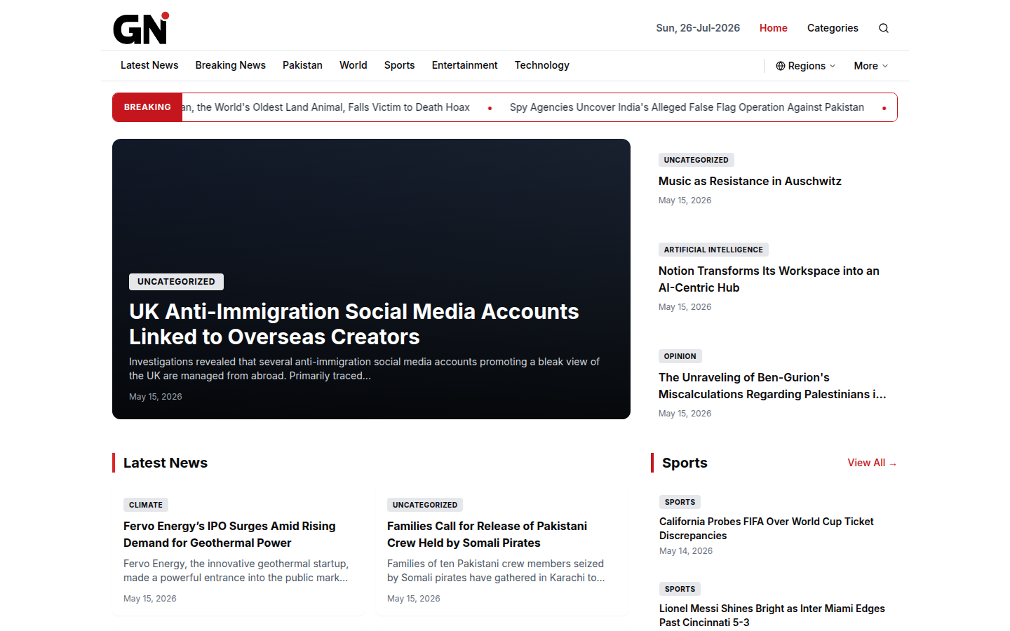Screen dimensions: 1010x631
Task: Open the UK Anti-Immigration Social Media Accounts headline
Action: coord(353,324)
